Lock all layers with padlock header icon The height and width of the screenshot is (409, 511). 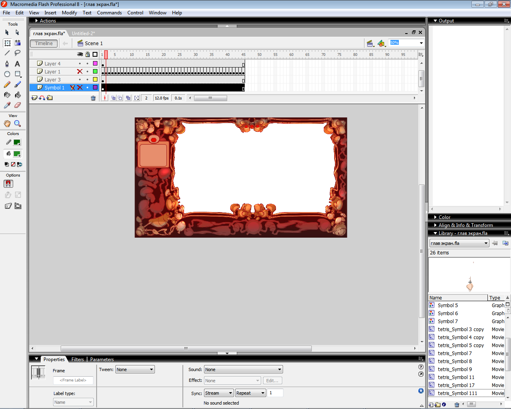tap(87, 54)
